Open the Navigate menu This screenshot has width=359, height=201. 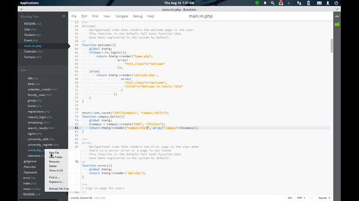pyautogui.click(x=122, y=16)
